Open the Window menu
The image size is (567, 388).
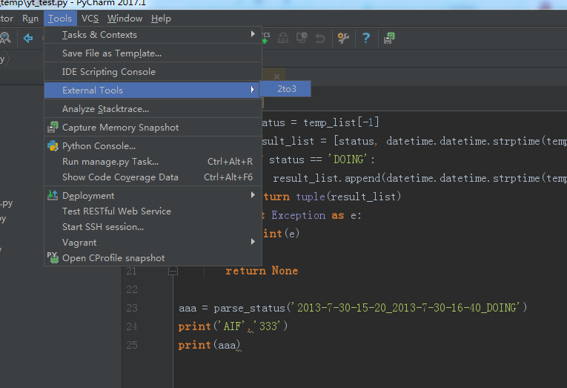point(125,19)
